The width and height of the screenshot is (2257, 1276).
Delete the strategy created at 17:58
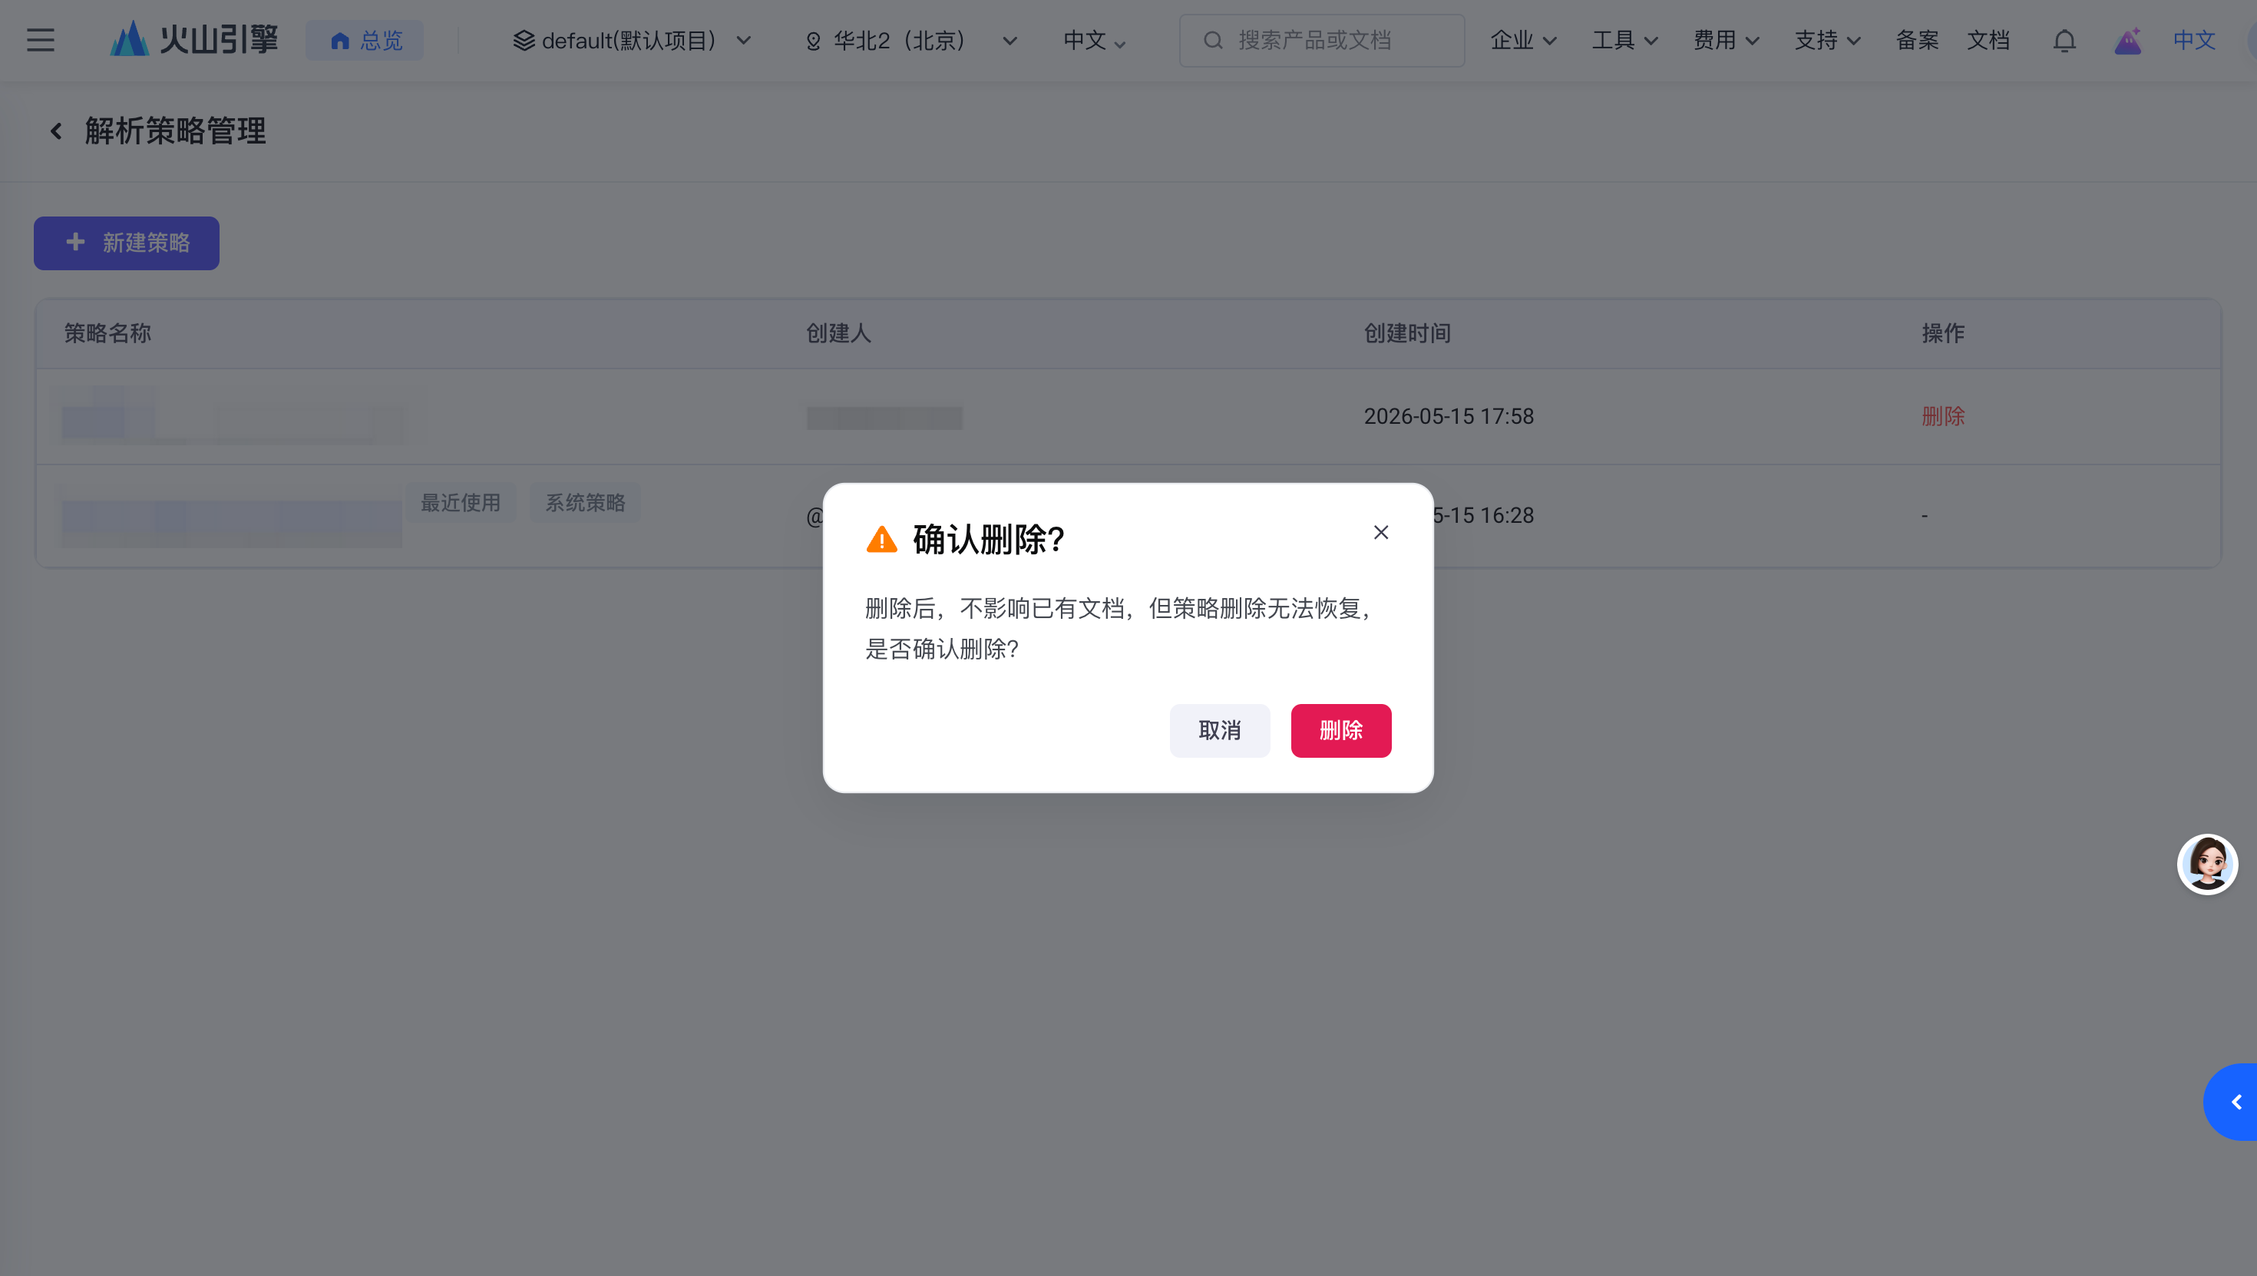(1942, 416)
